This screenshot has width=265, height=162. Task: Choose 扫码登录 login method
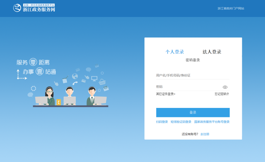coord(162,122)
